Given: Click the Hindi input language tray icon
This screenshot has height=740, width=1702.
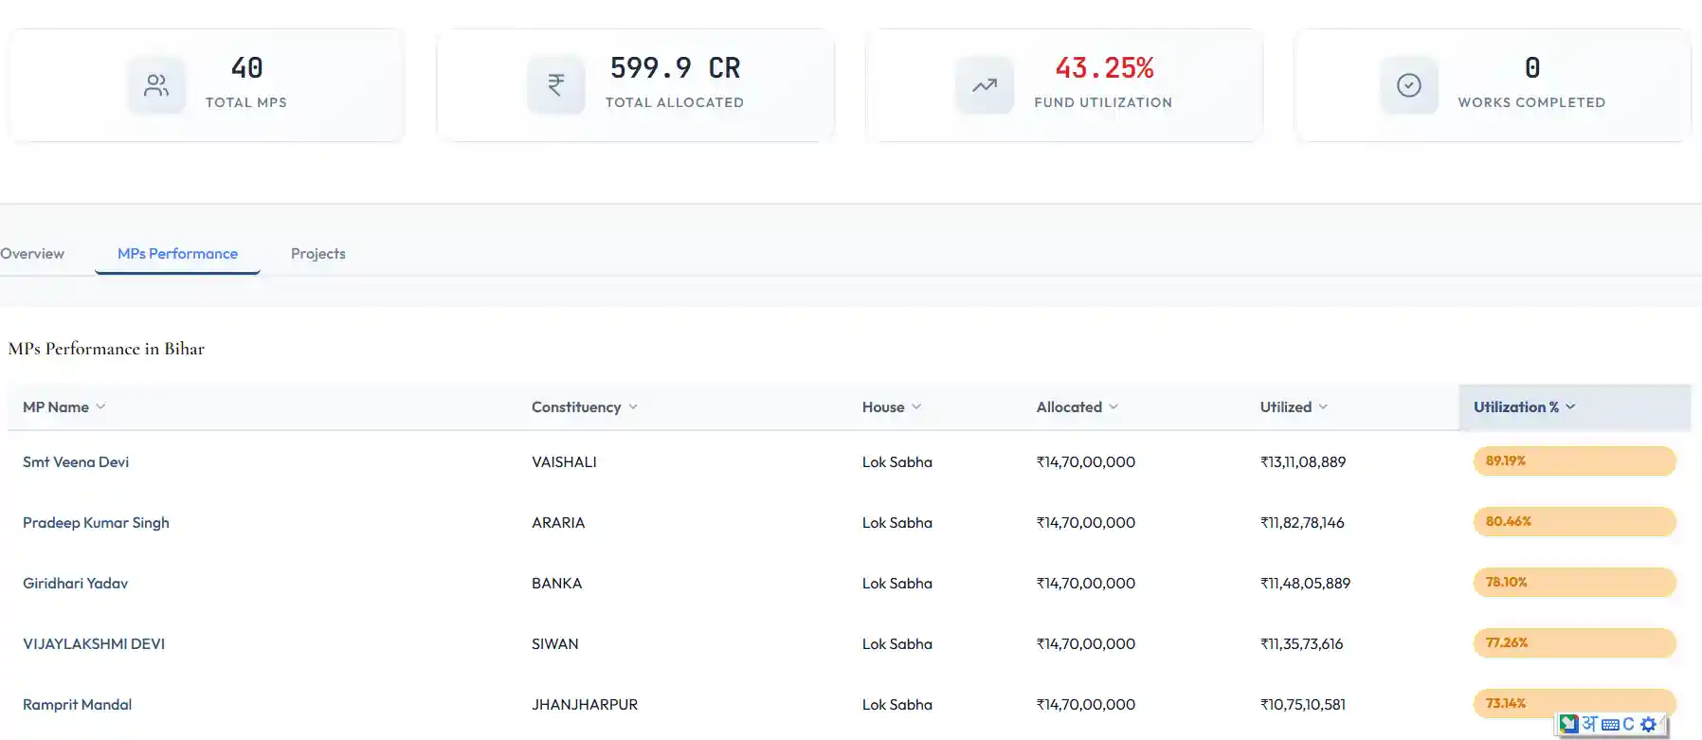Looking at the screenshot, I should 1589,724.
